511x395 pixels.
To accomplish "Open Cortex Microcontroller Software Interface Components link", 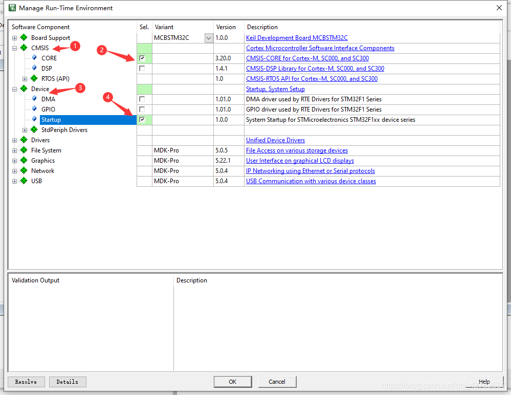I will 320,48.
